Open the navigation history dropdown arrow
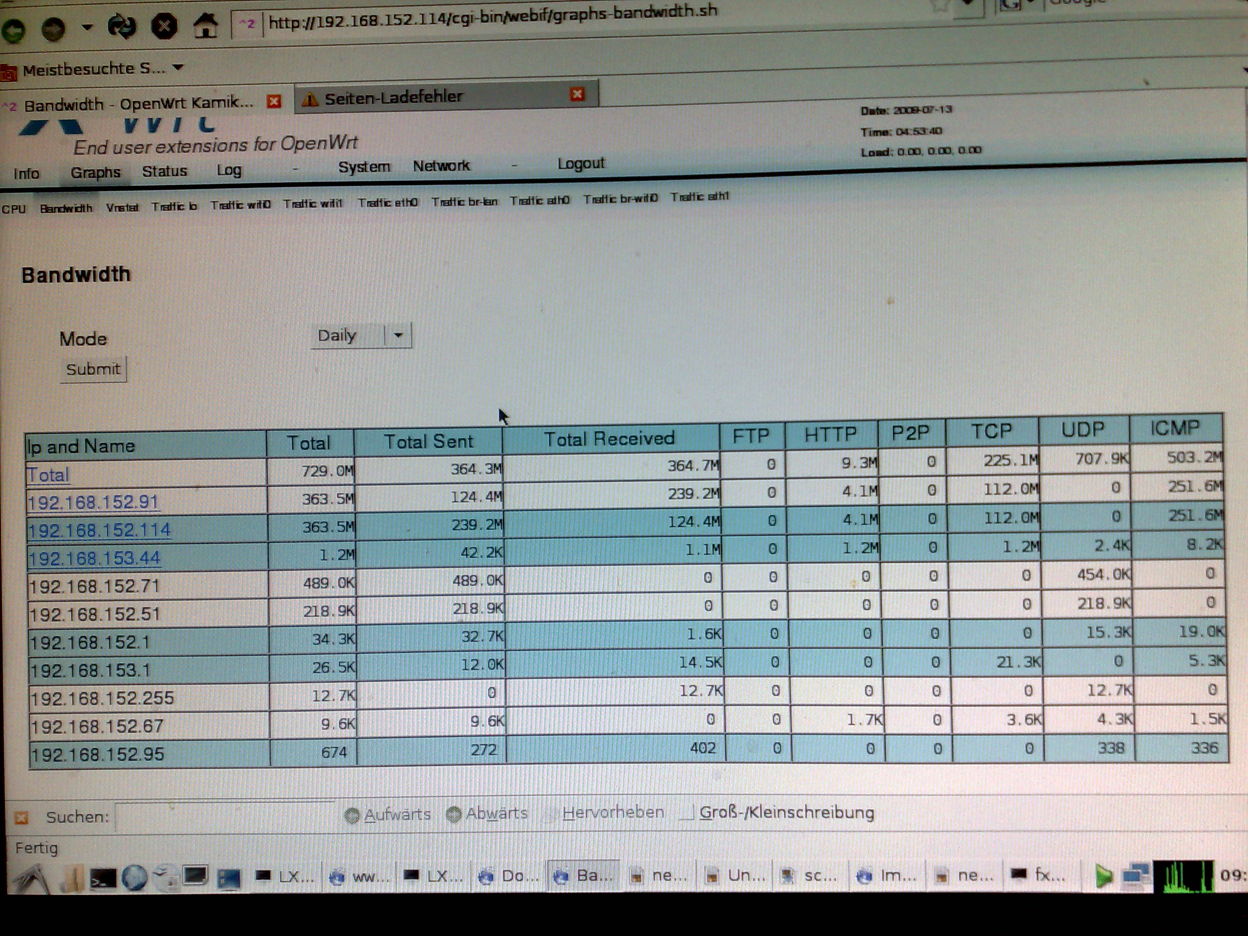Viewport: 1248px width, 936px height. [x=87, y=26]
